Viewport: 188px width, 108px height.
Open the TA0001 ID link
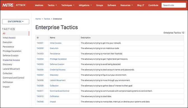click(x=40, y=43)
